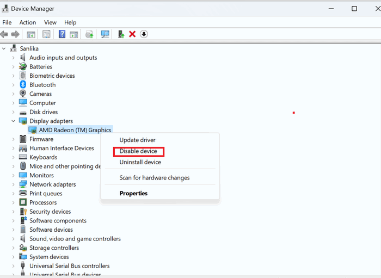Select the Firmware icon
Image resolution: width=381 pixels, height=278 pixels.
pos(23,139)
